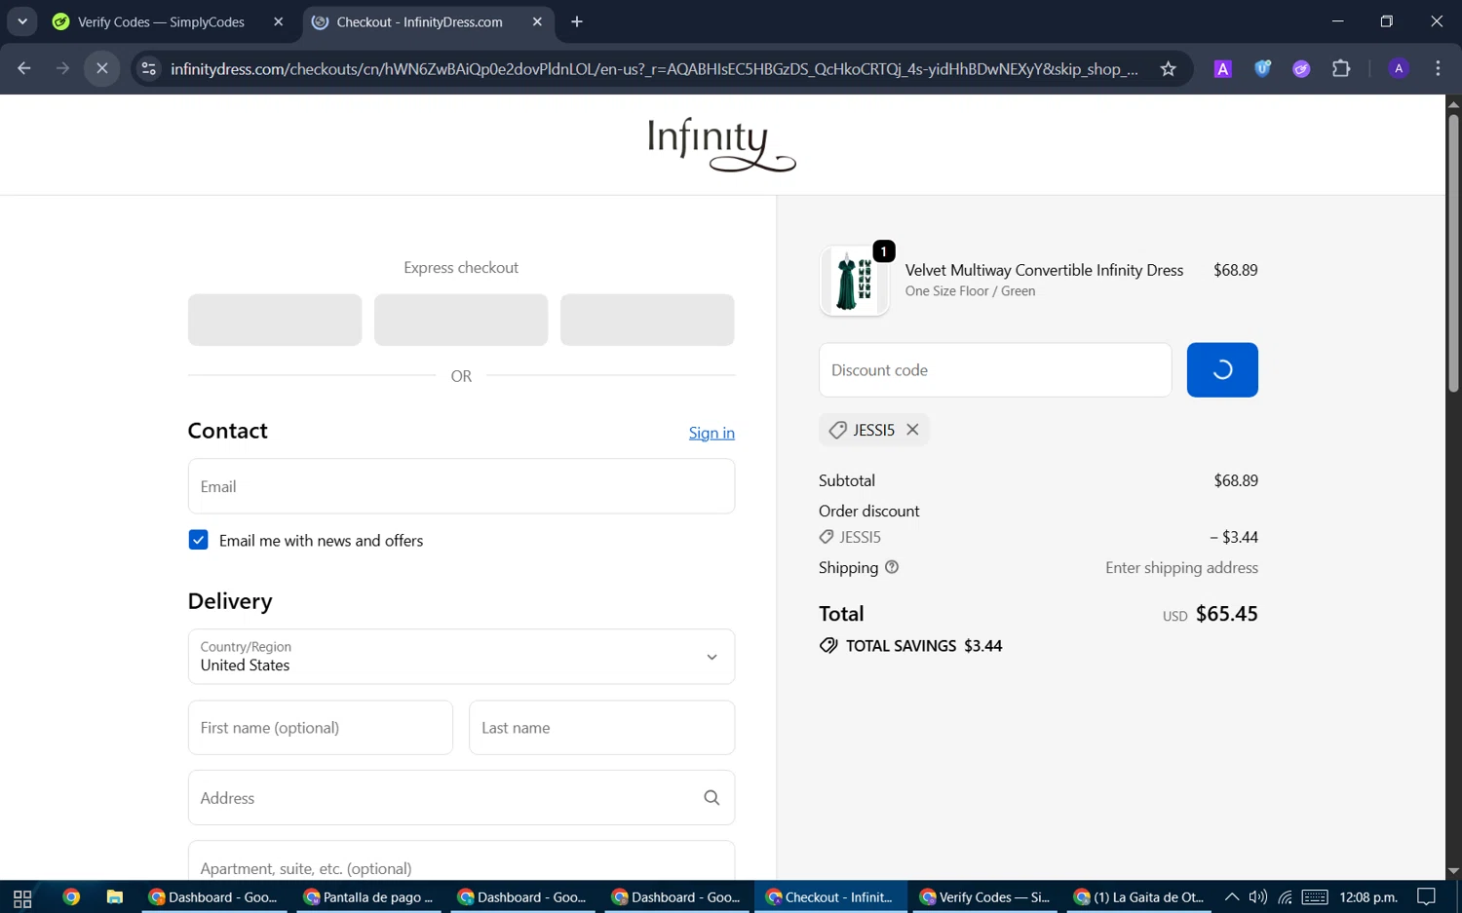The image size is (1462, 913).
Task: Click the 12:08 p.m. taskbar clock
Action: click(x=1368, y=897)
